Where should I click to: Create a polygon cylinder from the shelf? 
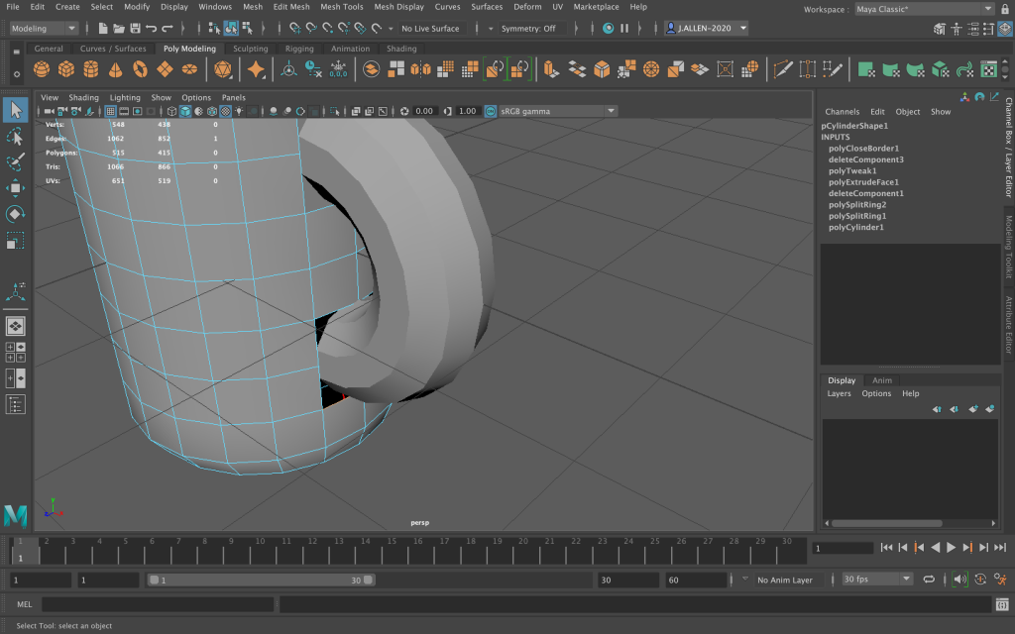91,69
